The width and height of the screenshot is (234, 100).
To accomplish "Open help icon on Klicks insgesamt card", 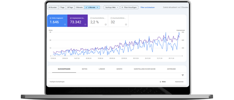I will pos(65,25).
